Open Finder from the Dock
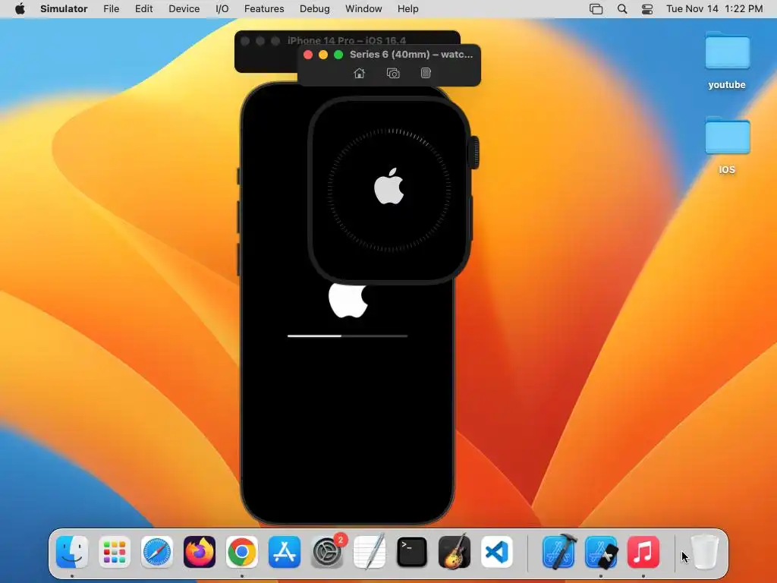 coord(72,552)
